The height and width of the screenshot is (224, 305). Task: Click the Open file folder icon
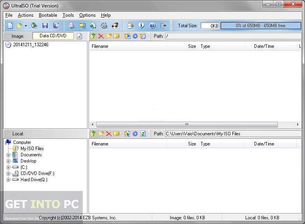point(19,26)
